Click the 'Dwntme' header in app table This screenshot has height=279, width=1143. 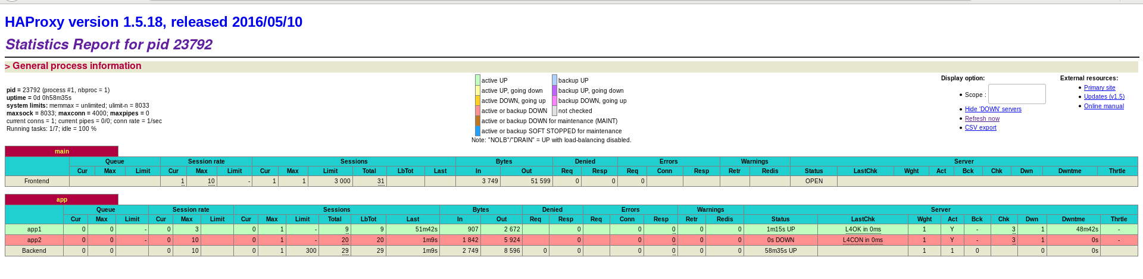click(1073, 219)
